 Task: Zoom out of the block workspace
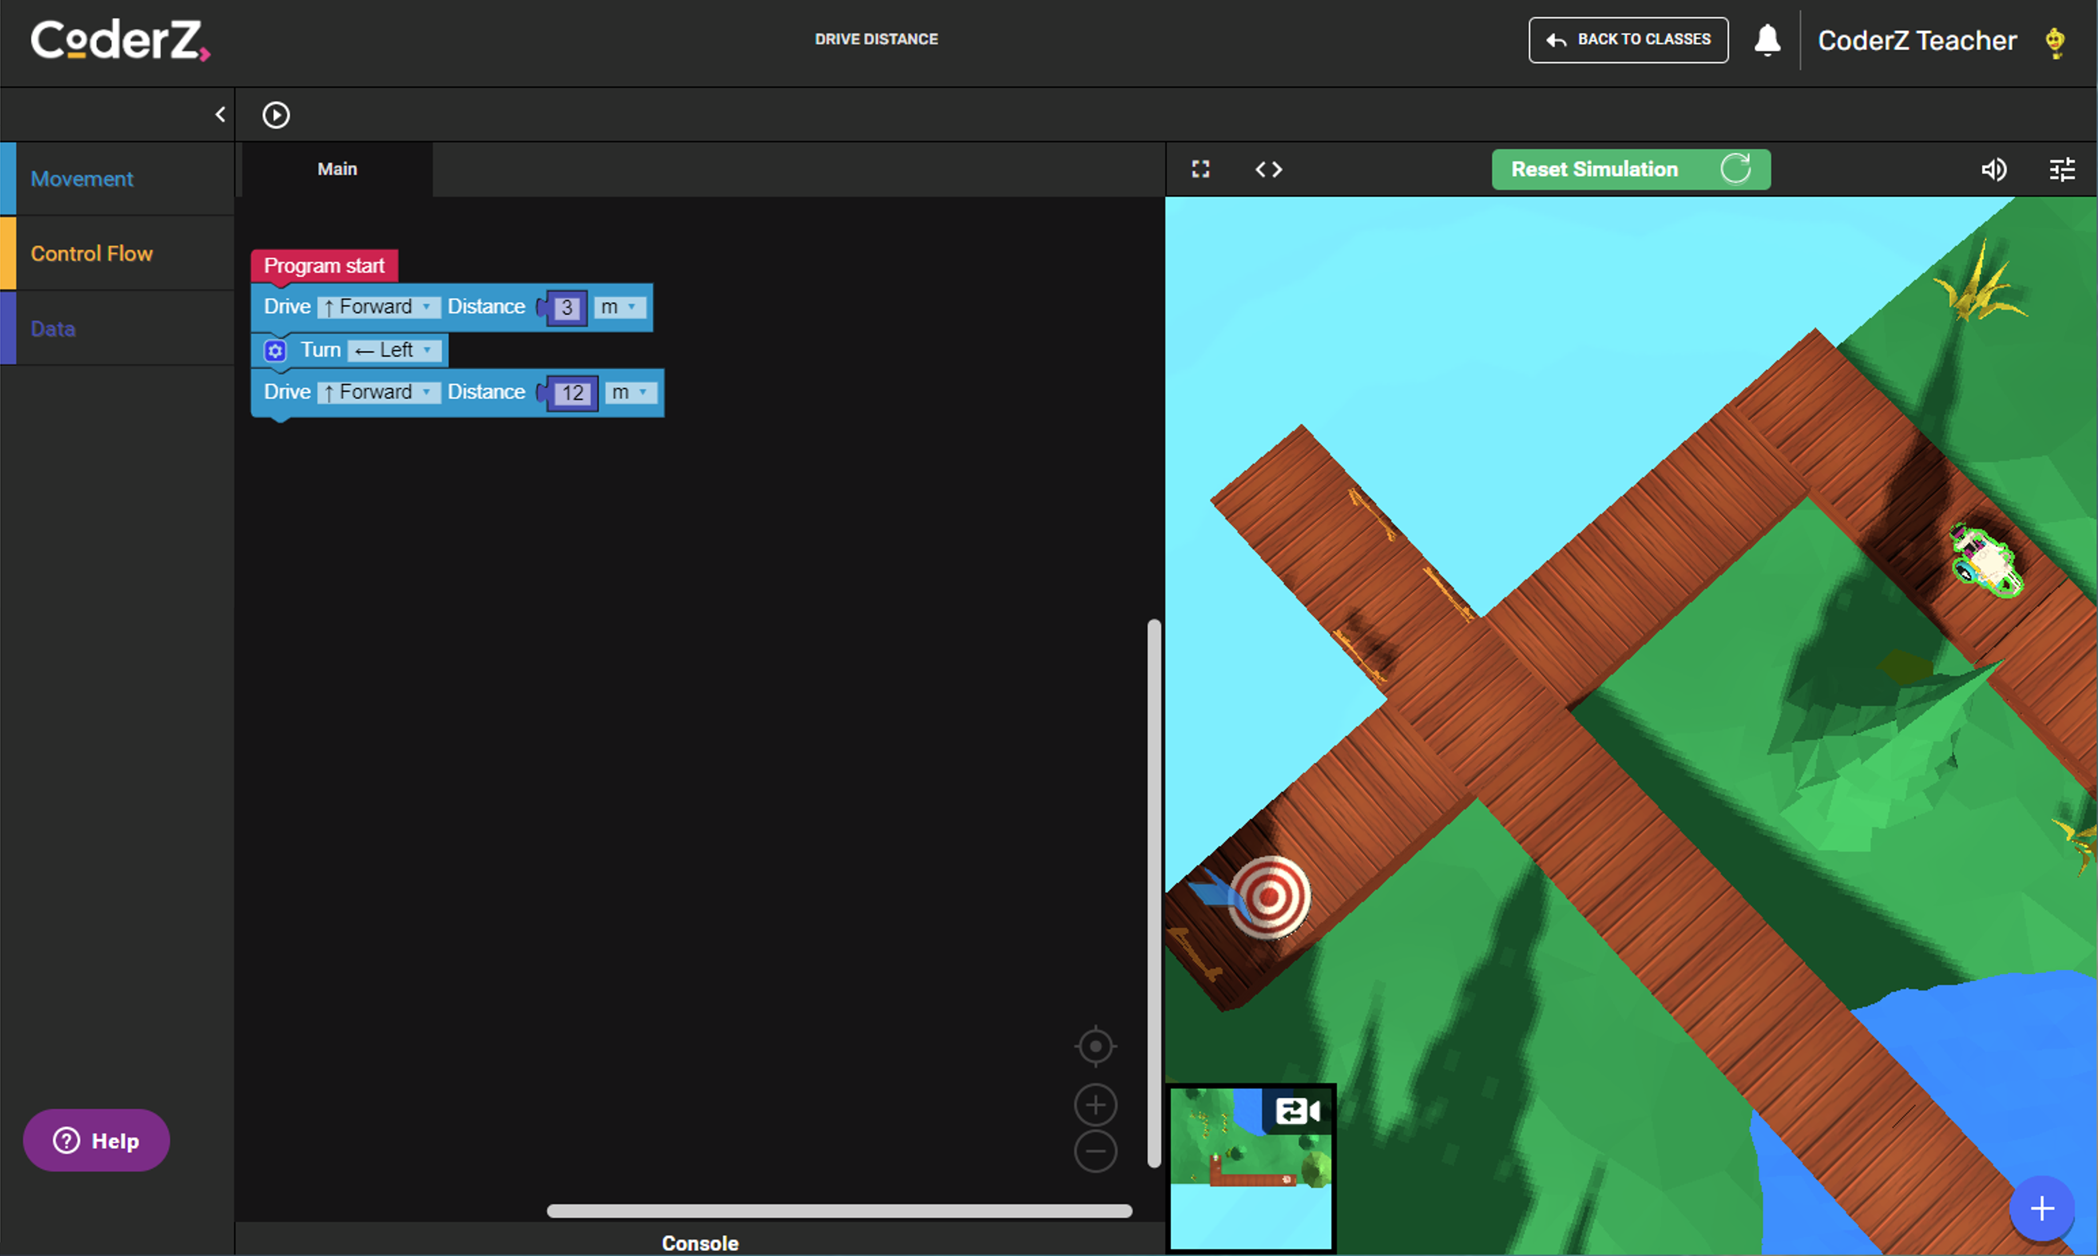(x=1096, y=1151)
